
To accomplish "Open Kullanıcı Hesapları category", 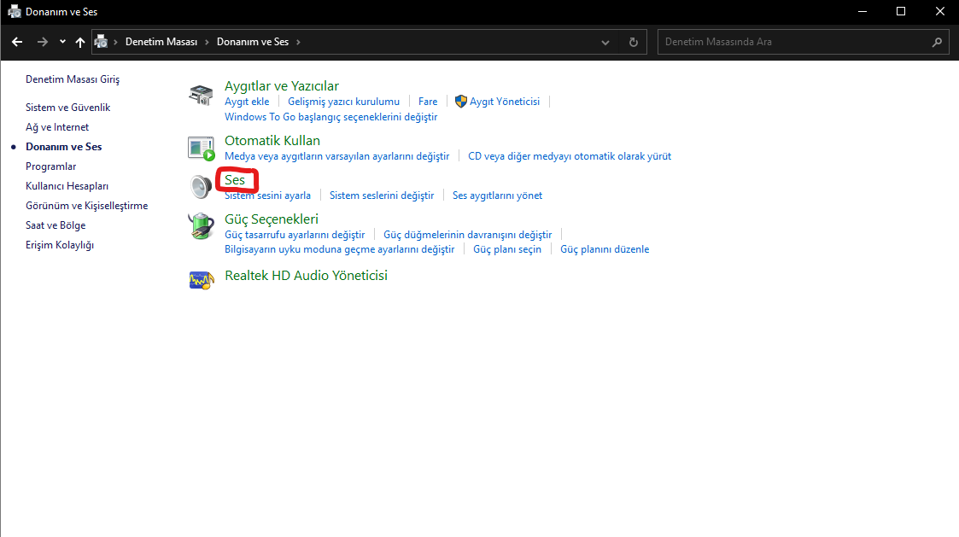I will tap(67, 186).
